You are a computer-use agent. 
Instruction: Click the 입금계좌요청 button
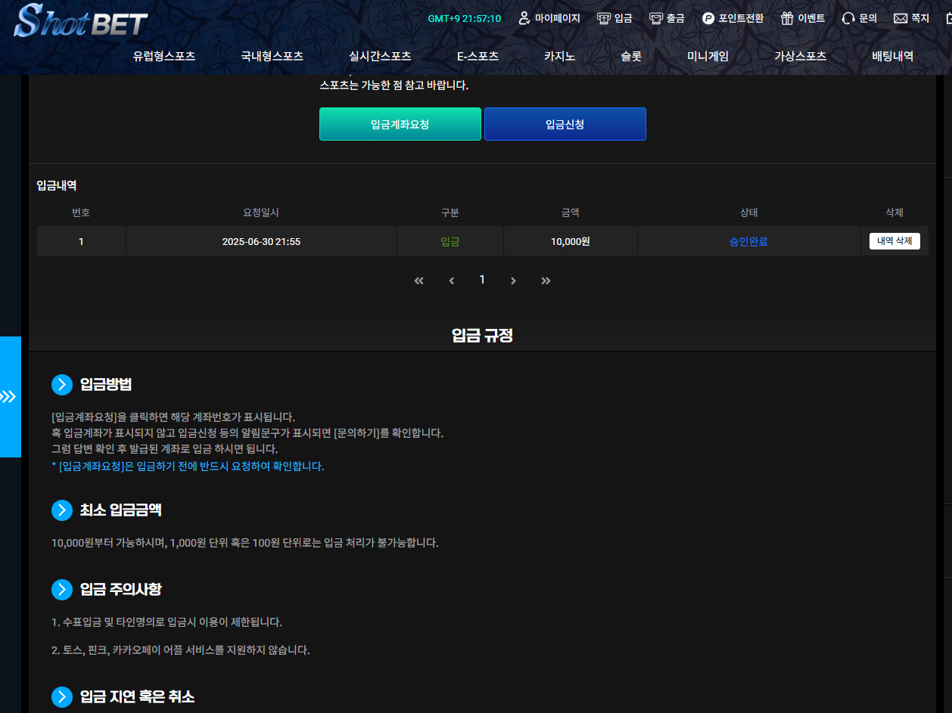(x=400, y=124)
